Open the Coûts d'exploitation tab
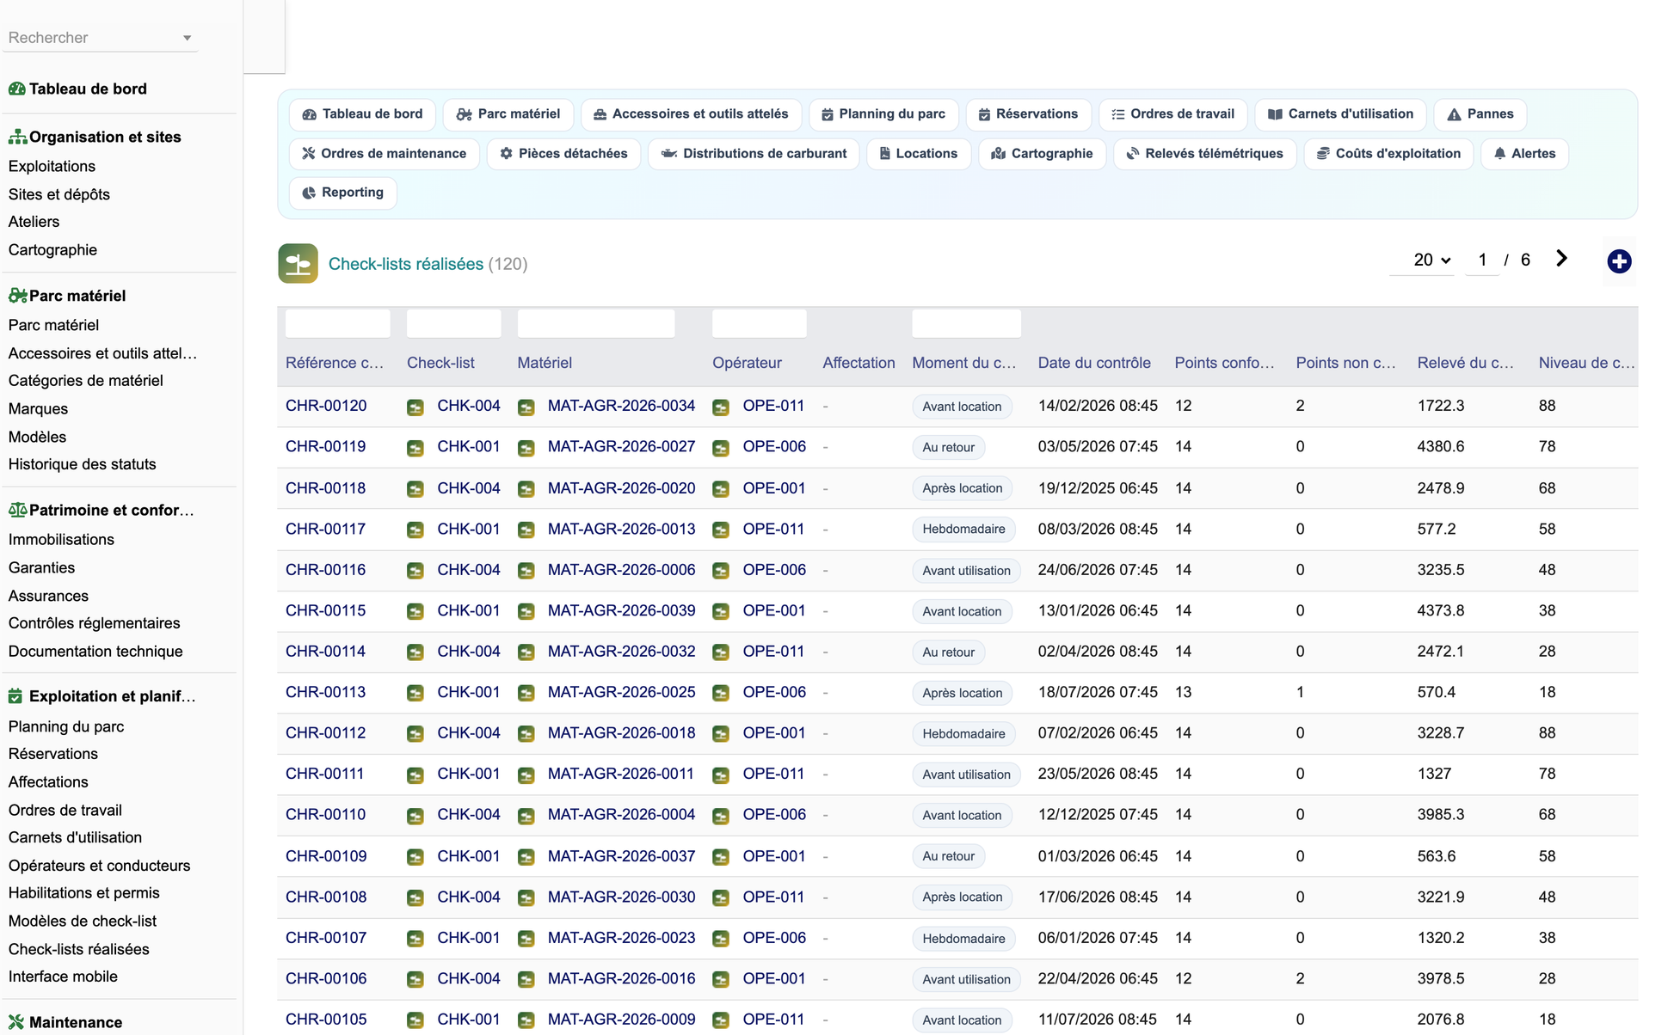The width and height of the screenshot is (1674, 1035). 1388,154
